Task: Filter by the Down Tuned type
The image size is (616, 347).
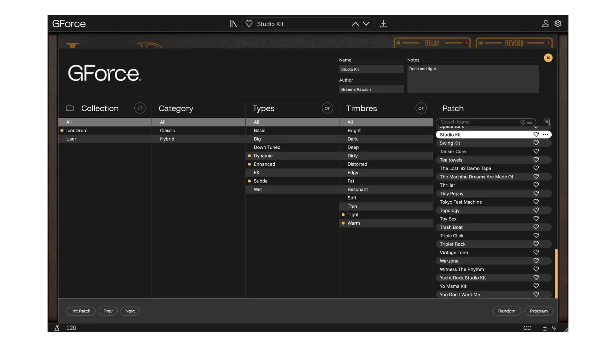Action: click(292, 147)
